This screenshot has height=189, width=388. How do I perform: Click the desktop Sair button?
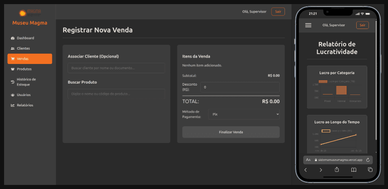(278, 11)
